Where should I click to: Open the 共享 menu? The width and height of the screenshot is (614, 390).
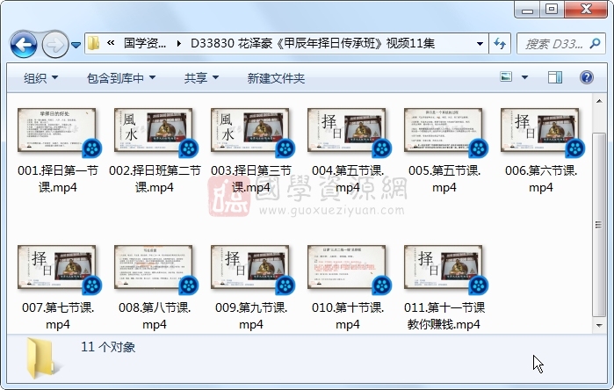(x=201, y=78)
